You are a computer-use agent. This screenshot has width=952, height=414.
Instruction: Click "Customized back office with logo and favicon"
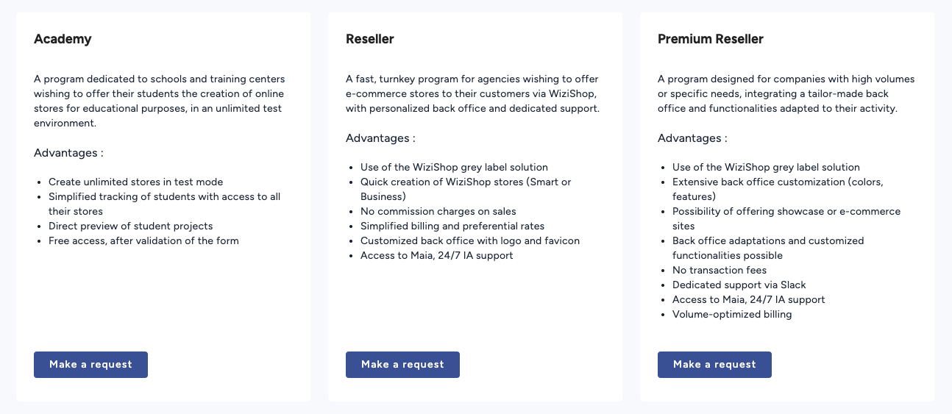[469, 240]
